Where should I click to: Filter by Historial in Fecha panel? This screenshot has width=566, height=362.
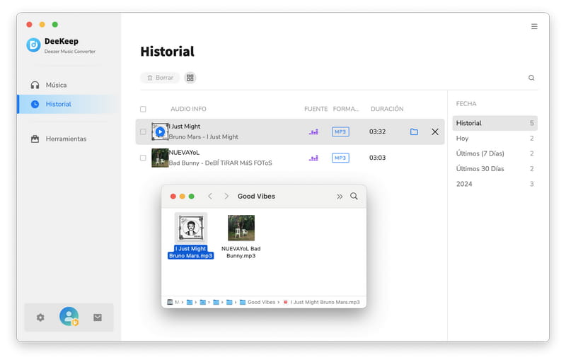coord(495,123)
